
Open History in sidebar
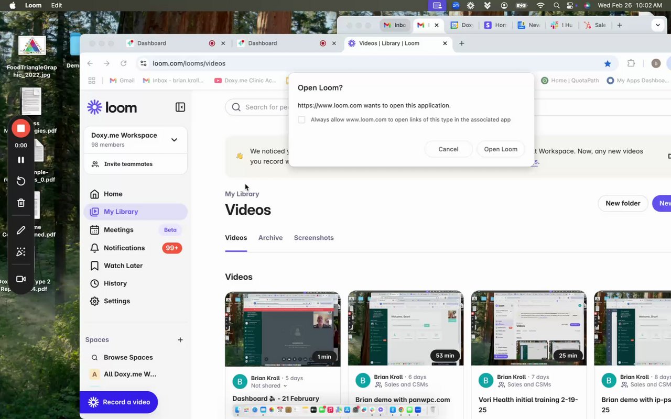point(135,283)
